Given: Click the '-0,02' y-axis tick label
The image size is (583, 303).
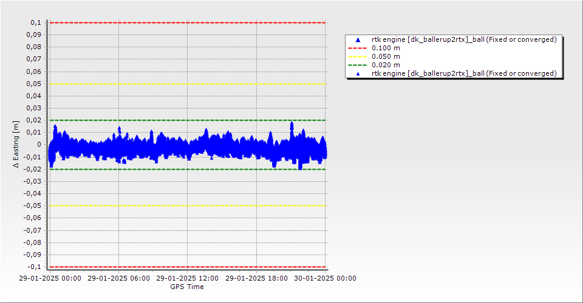Looking at the screenshot, I should (32, 169).
